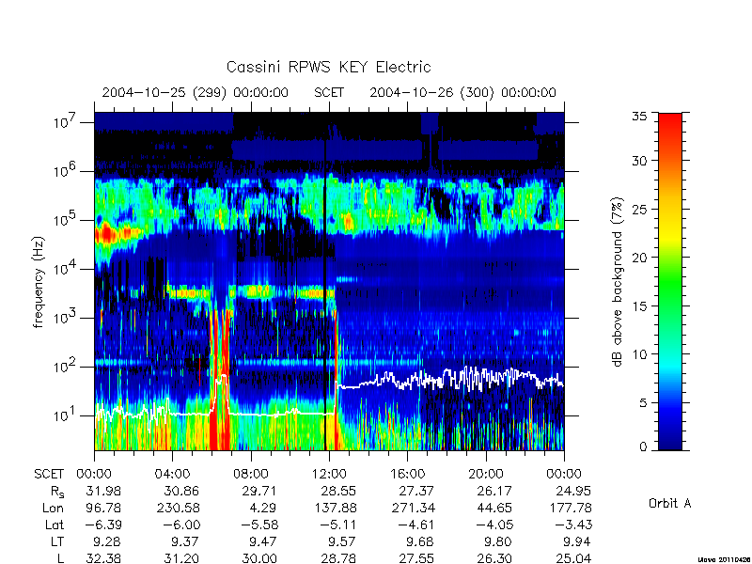Click the 'Cassini RPWS KEY Electric' plot title

tap(328, 67)
